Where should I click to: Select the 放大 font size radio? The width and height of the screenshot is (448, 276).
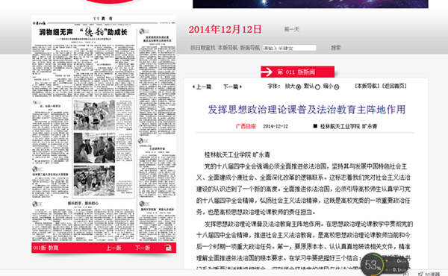pos(299,87)
